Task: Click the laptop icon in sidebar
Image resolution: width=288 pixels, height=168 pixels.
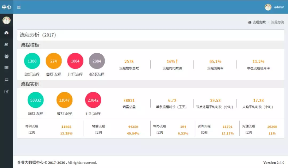Action: (x=7, y=80)
